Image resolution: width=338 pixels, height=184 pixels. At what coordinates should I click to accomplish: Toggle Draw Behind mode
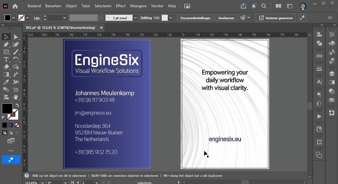tap(11, 133)
